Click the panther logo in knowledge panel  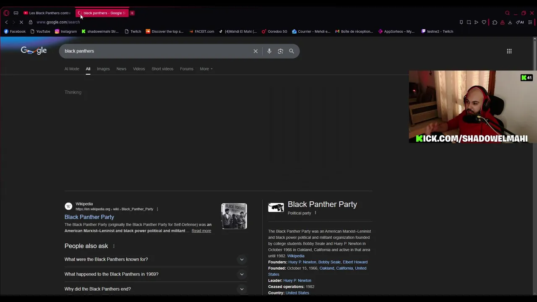[x=276, y=208]
